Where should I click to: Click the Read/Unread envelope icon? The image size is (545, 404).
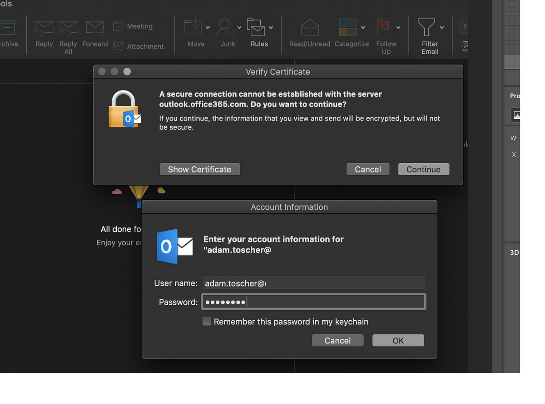(x=310, y=28)
